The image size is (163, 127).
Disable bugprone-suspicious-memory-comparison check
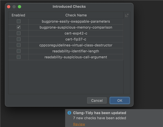pyautogui.click(x=18, y=27)
